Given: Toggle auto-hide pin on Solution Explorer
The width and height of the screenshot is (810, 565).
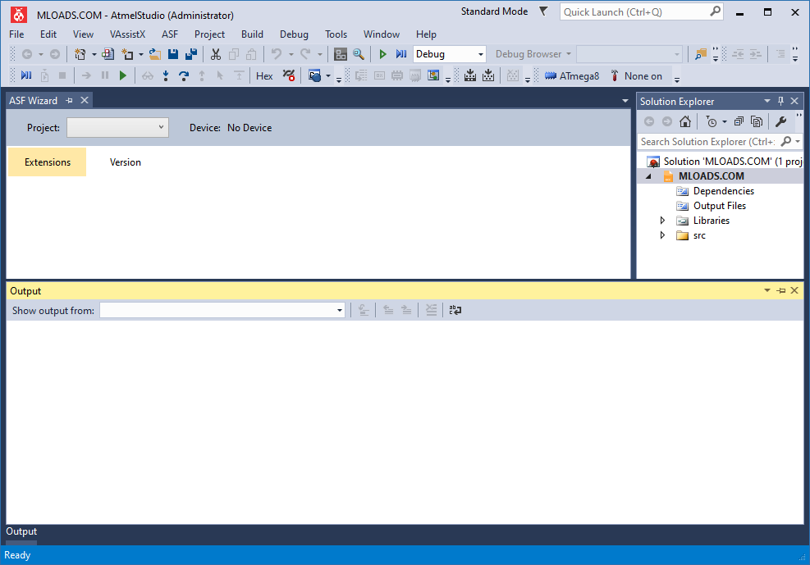Looking at the screenshot, I should point(780,101).
